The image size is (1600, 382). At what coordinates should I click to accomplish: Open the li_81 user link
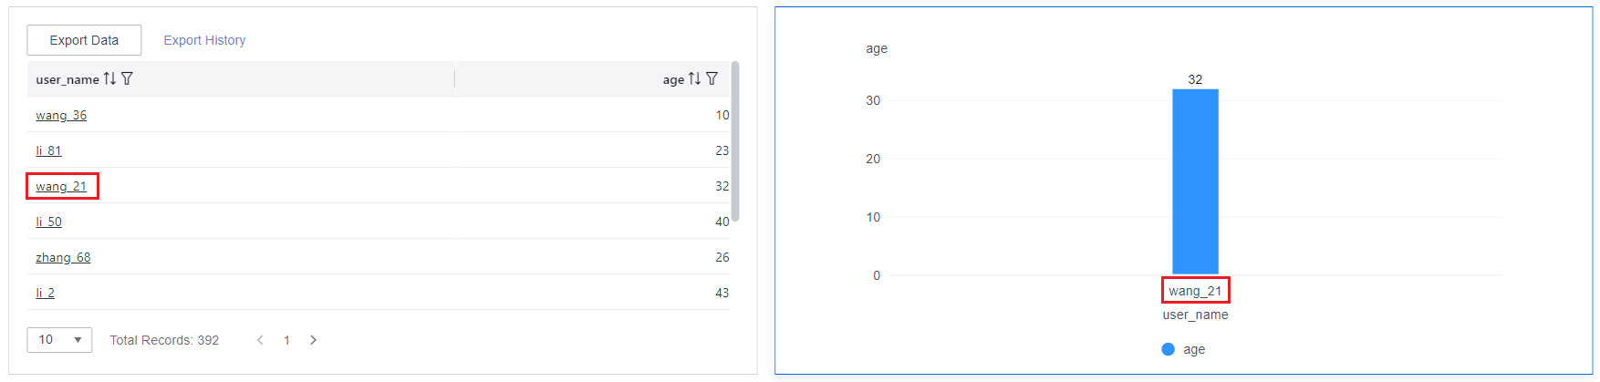[x=48, y=151]
